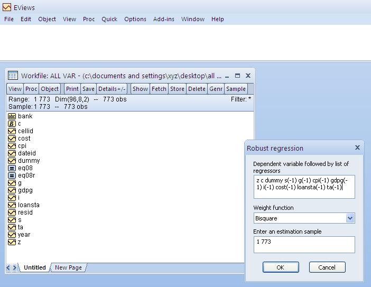Select the s series icon

pos(12,220)
